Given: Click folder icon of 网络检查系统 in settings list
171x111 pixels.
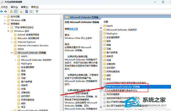Looking at the screenshot, I should tap(104, 72).
